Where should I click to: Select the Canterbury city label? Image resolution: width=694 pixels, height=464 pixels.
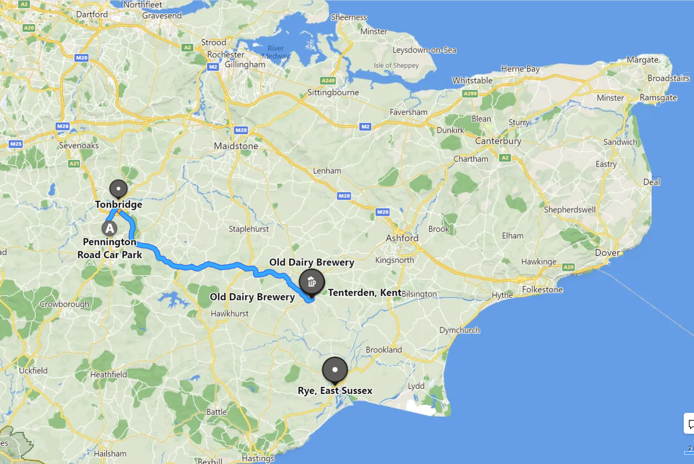click(x=498, y=141)
